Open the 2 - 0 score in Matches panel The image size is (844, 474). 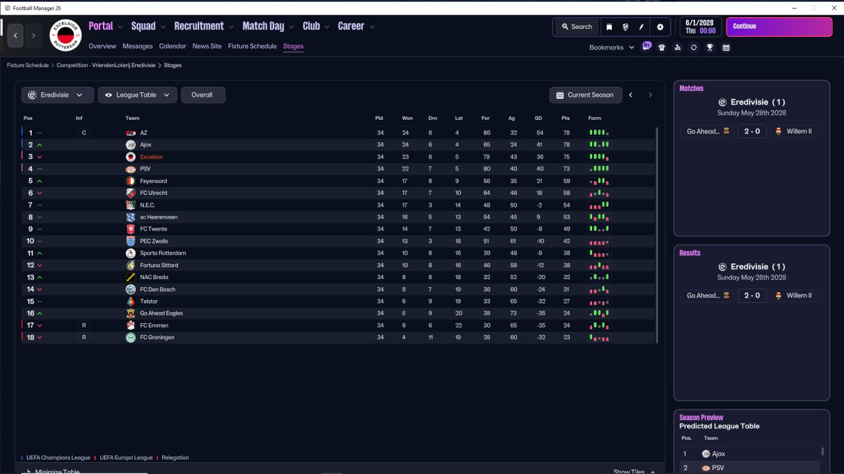coord(752,131)
